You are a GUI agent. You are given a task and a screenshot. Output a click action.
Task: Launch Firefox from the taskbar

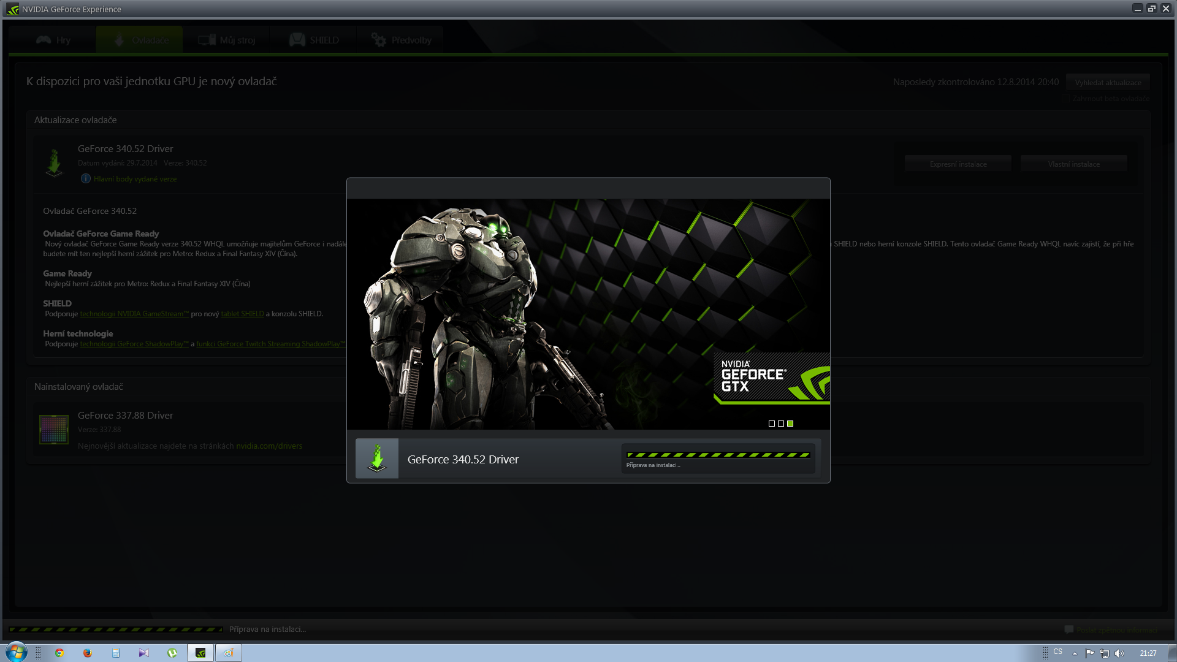coord(88,653)
